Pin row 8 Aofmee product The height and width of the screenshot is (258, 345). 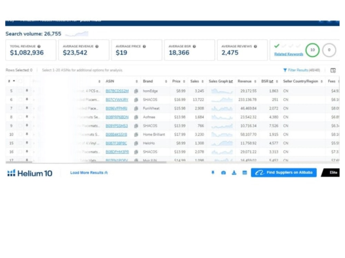pos(27,117)
